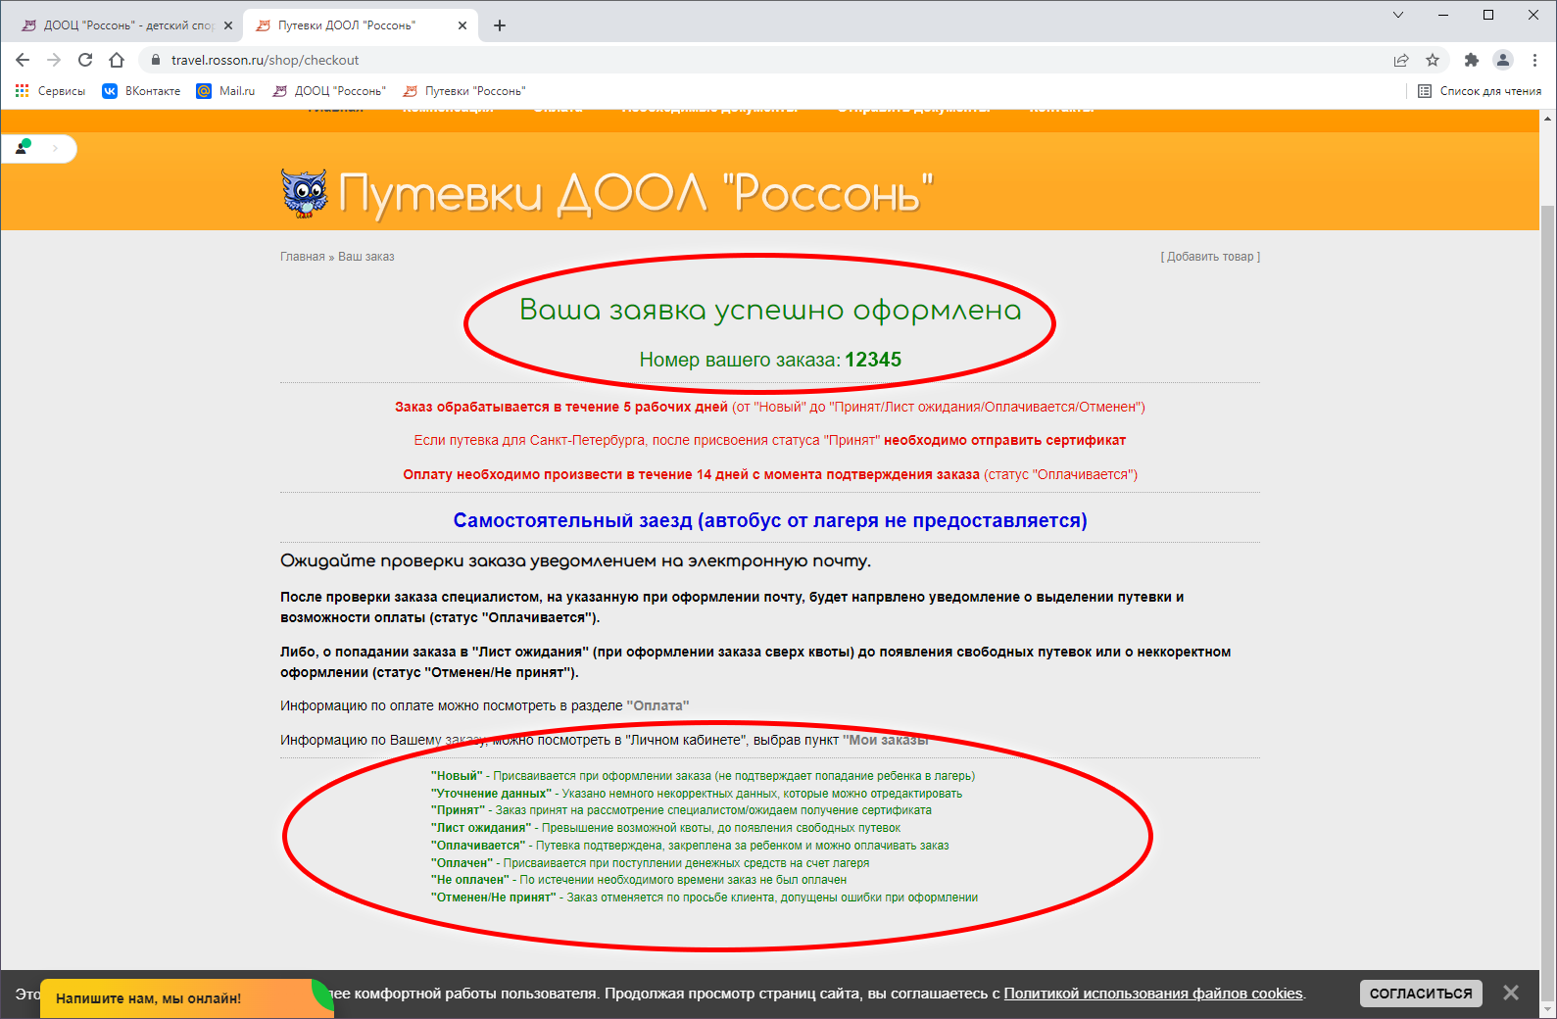Go back using the browser back arrow
Image resolution: width=1557 pixels, height=1019 pixels.
coord(23,60)
